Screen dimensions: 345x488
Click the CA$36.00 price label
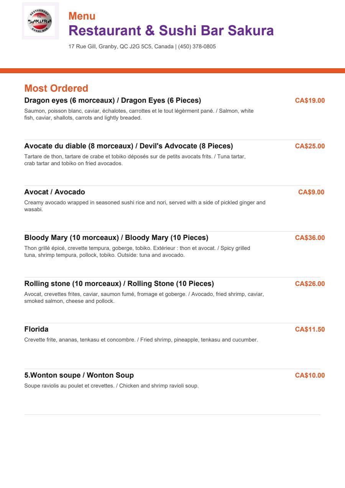click(x=310, y=238)
